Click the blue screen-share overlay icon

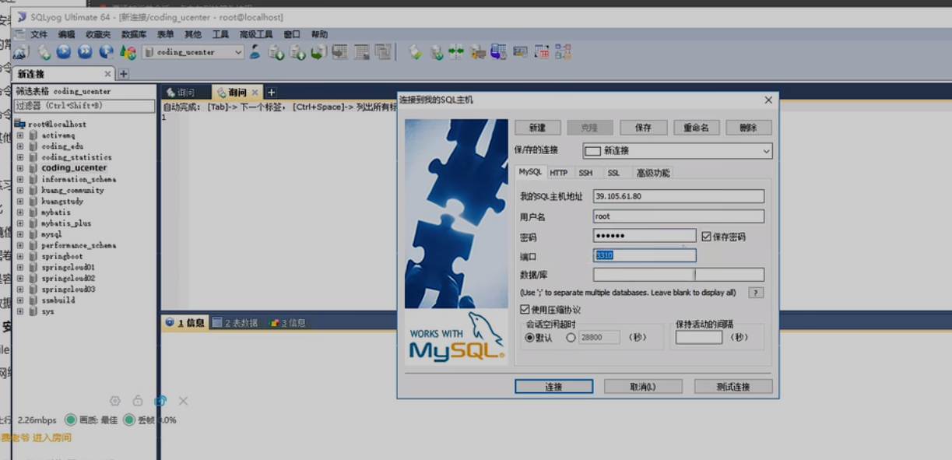tap(160, 401)
